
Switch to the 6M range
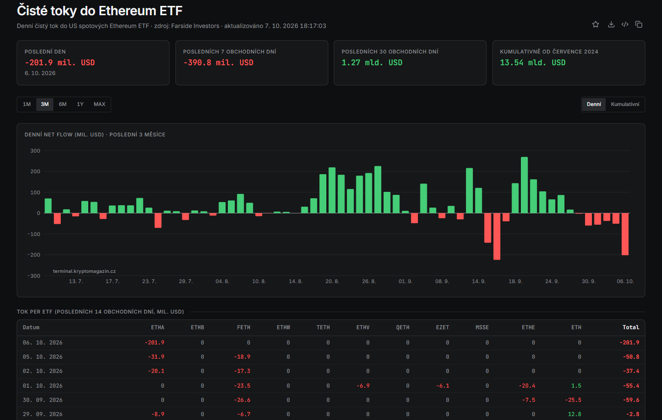tap(63, 105)
